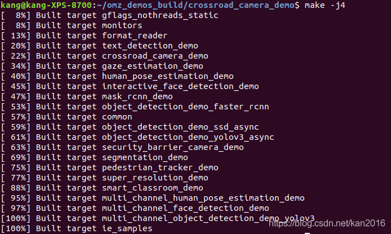Click the make -j4 command text
This screenshot has height=234, width=391.
(x=325, y=5)
